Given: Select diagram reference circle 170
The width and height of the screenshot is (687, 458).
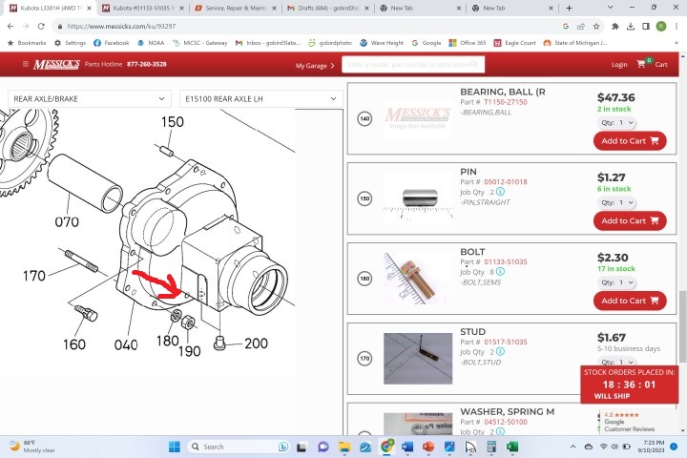Looking at the screenshot, I should [364, 359].
